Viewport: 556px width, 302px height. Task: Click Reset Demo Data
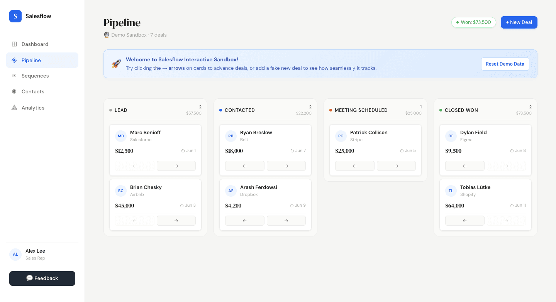505,64
